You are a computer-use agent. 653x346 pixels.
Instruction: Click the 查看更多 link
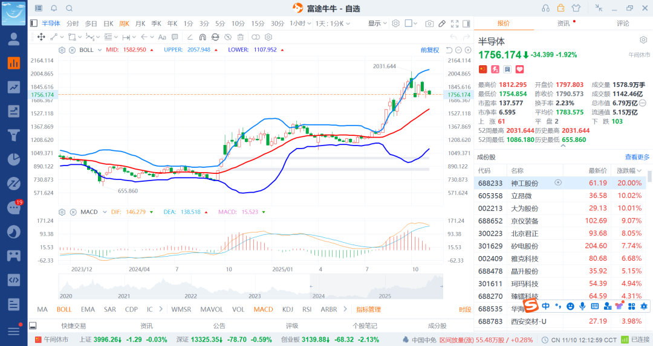(x=637, y=156)
